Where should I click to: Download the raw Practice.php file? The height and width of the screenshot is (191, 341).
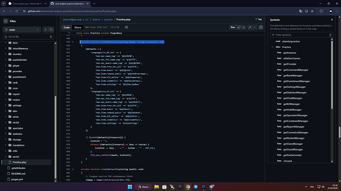(x=244, y=27)
